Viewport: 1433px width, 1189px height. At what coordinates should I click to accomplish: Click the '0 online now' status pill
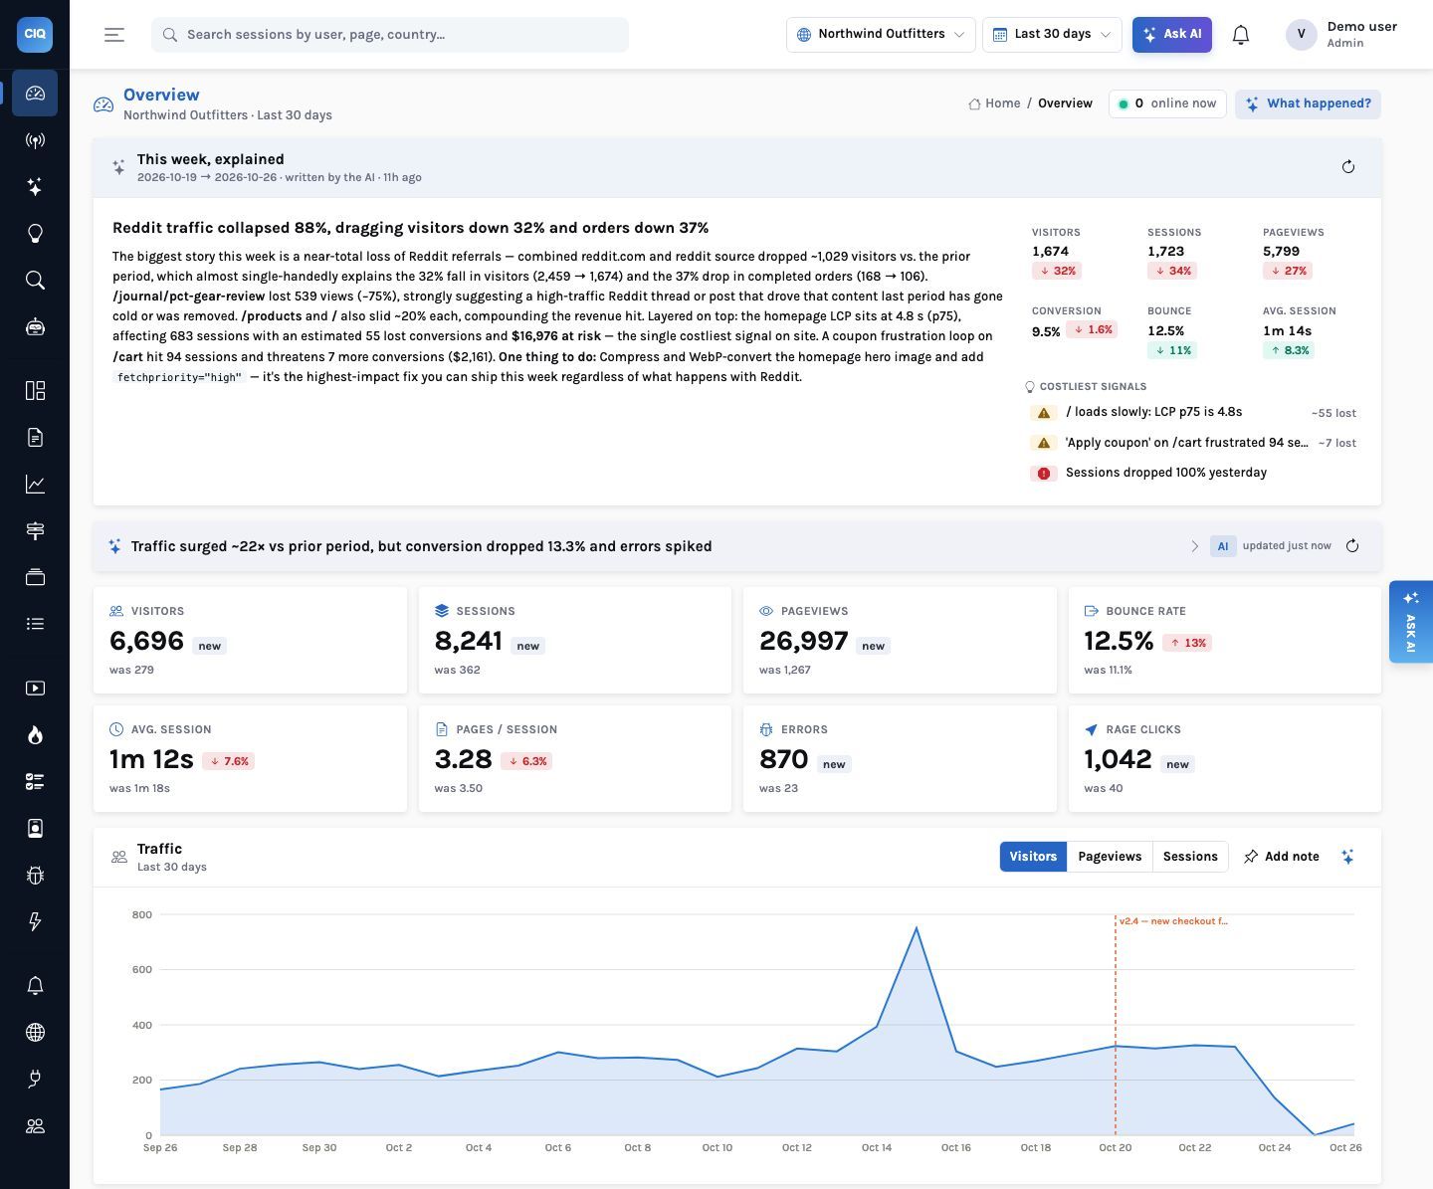1167,103
